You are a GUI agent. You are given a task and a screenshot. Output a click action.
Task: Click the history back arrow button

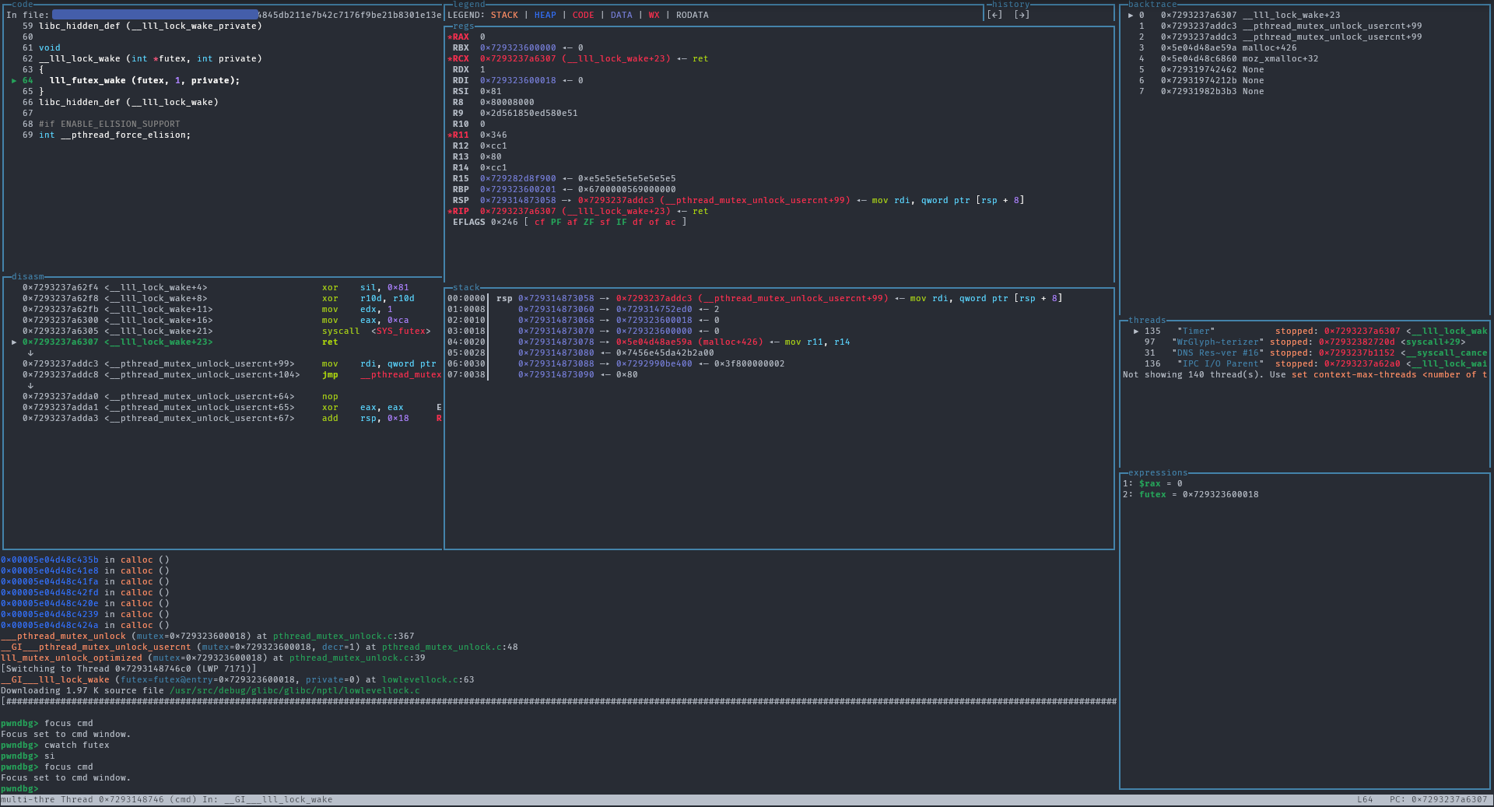click(x=994, y=15)
